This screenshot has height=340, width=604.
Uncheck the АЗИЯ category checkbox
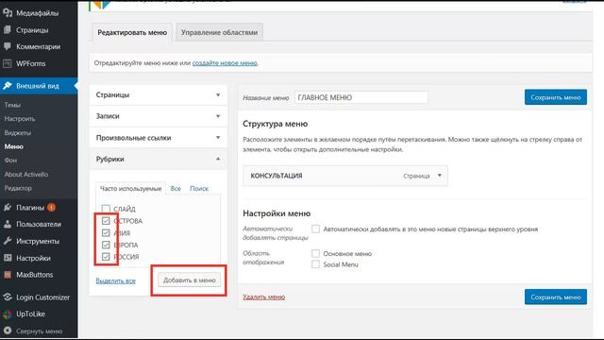point(106,233)
